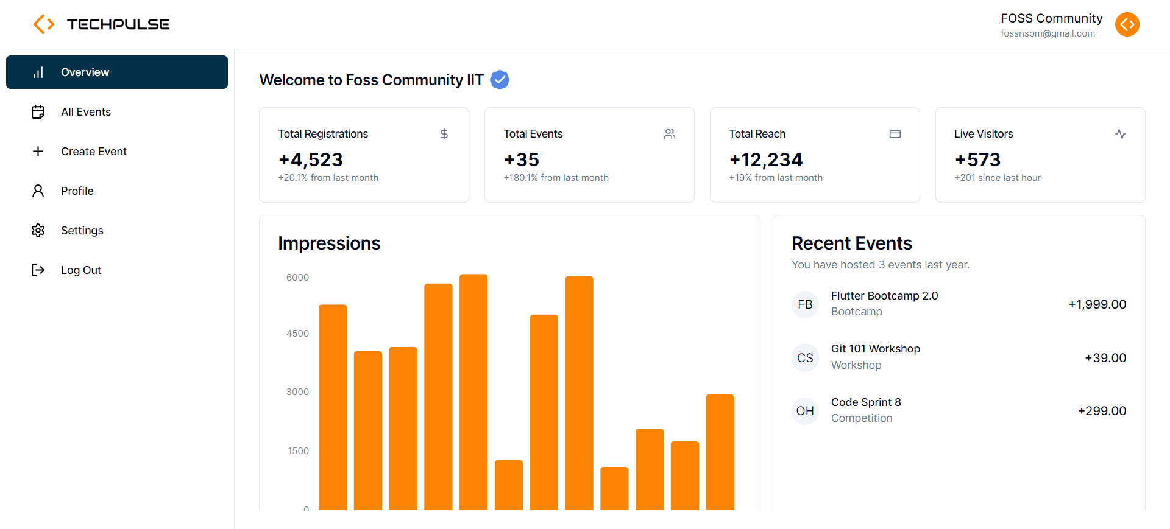Click the last bar in Impressions chart
This screenshot has height=529, width=1170.
tap(720, 452)
